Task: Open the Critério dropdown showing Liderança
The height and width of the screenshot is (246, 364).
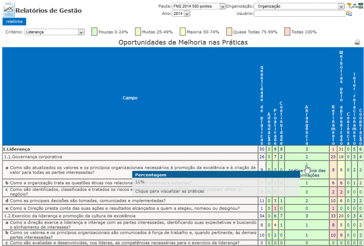Action: pyautogui.click(x=54, y=32)
